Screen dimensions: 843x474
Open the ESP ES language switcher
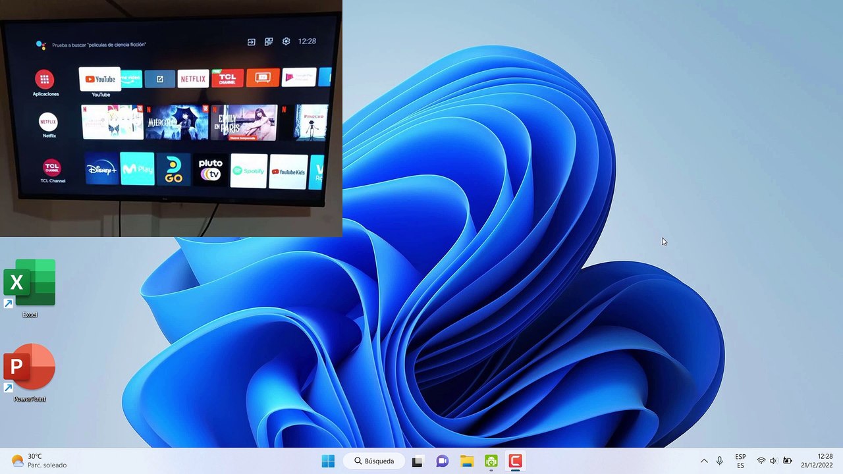click(740, 461)
